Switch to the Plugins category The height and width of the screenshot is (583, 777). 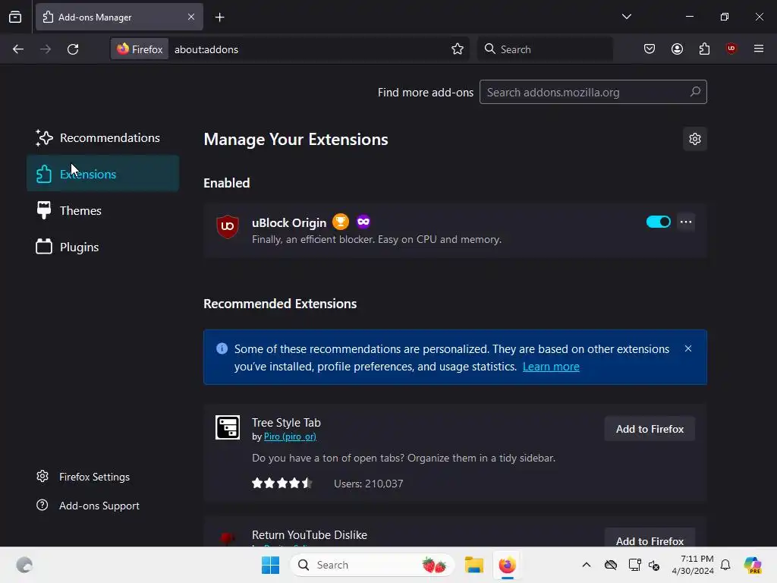pos(102,247)
